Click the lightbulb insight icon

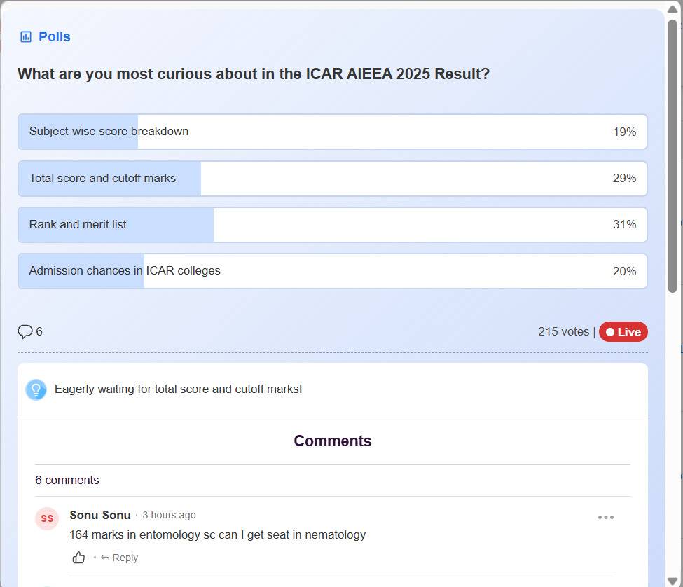36,389
